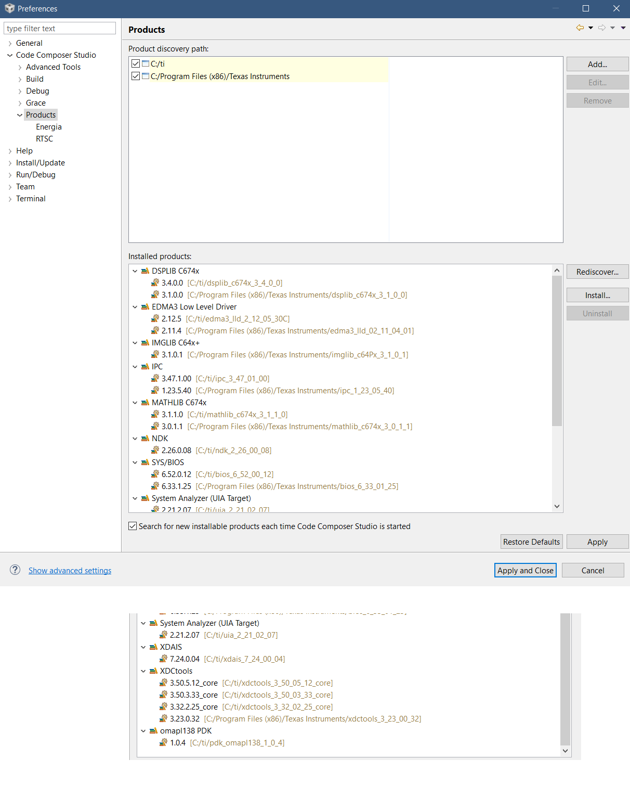Viewport: 630px width, 785px height.
Task: Open the Grace preferences page
Action: [36, 103]
